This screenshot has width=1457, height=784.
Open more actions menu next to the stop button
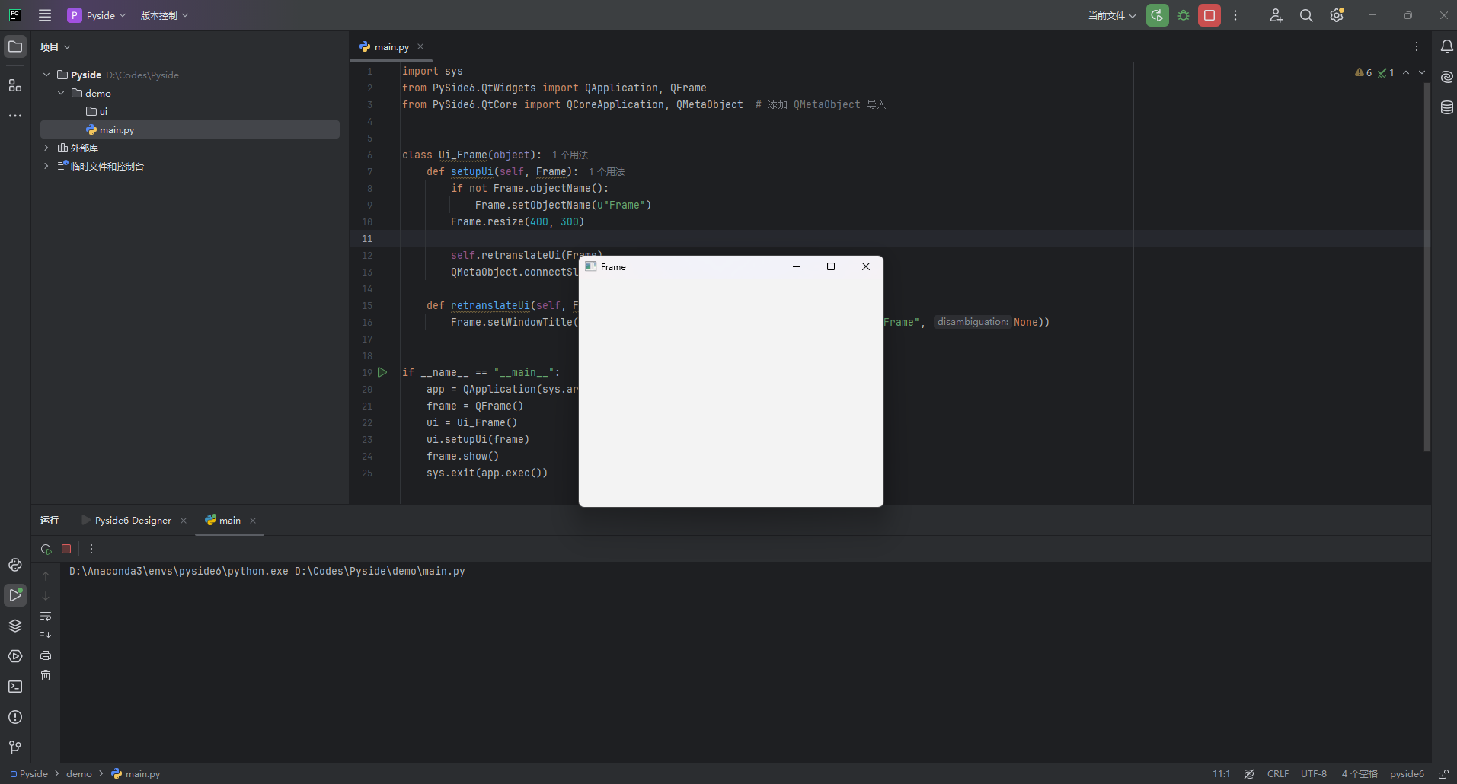click(1235, 15)
